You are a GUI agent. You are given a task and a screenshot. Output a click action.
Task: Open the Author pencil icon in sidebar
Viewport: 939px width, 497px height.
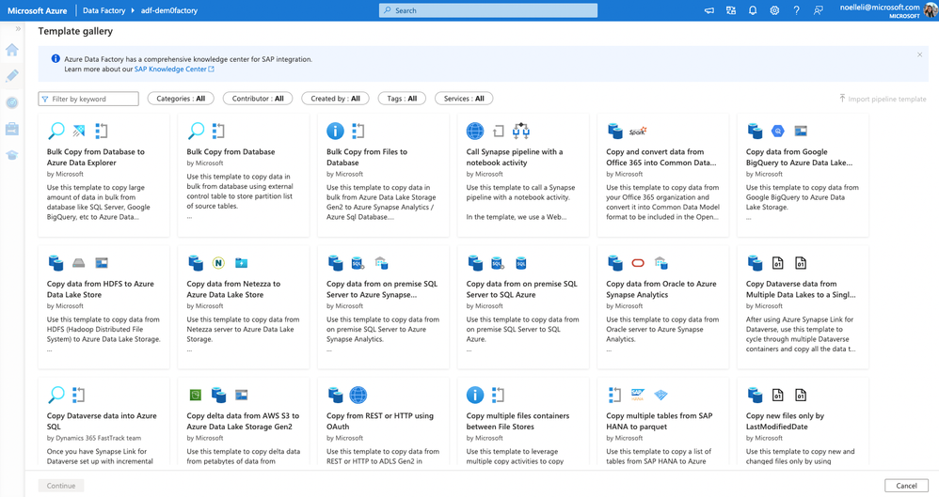(12, 76)
